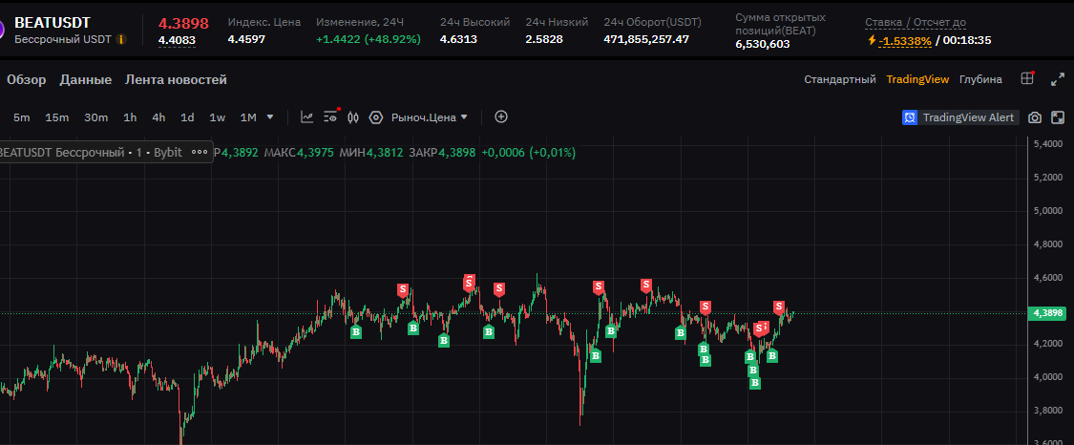Open three-dots menu in chart legend
This screenshot has height=445, width=1074.
(200, 152)
